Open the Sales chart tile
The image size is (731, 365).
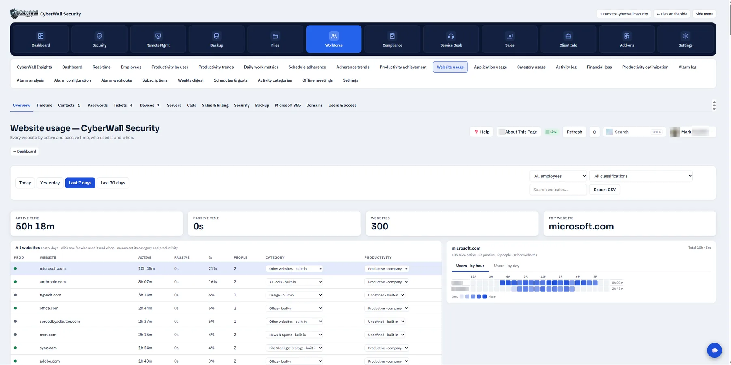click(x=510, y=39)
